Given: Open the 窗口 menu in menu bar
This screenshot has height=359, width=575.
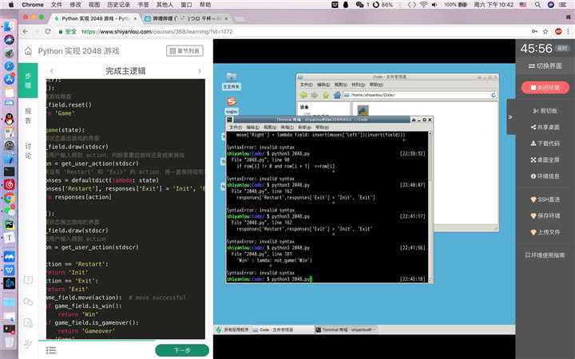Looking at the screenshot, I should 186,5.
